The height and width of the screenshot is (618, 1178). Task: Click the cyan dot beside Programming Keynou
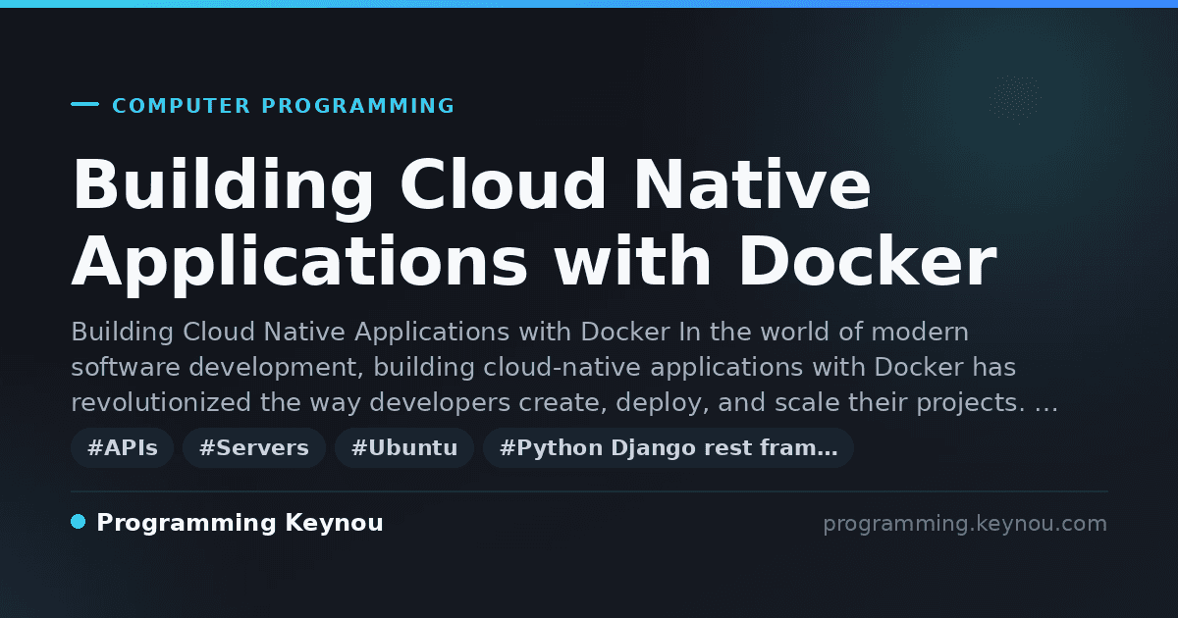[x=79, y=522]
